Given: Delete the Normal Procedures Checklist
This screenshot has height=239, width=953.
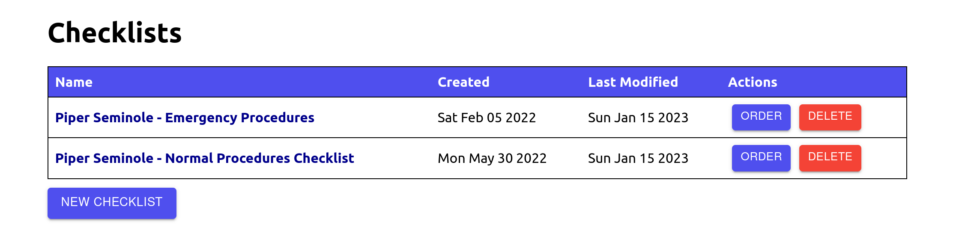Looking at the screenshot, I should (830, 157).
